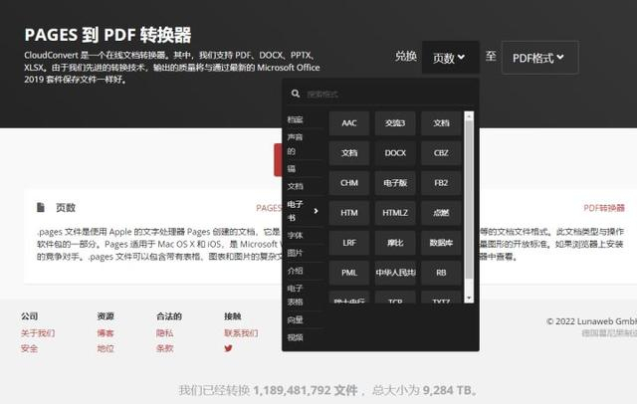Click the format list scrollbar thumb
637x404 pixels.
[469, 200]
